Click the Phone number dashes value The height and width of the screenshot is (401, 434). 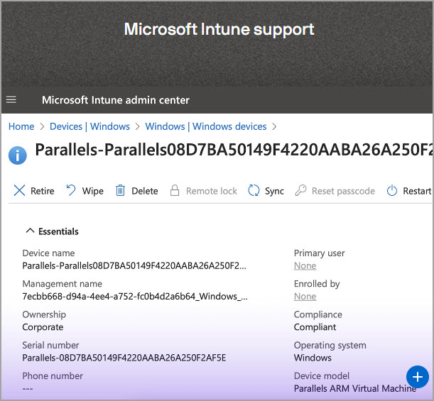tap(28, 389)
